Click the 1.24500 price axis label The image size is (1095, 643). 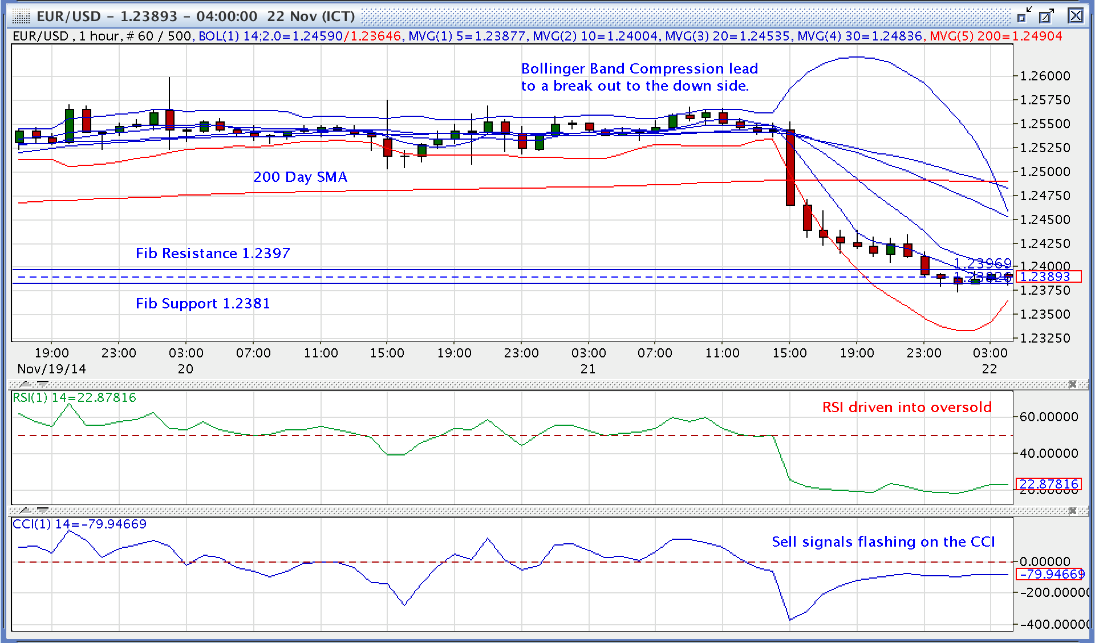1045,219
